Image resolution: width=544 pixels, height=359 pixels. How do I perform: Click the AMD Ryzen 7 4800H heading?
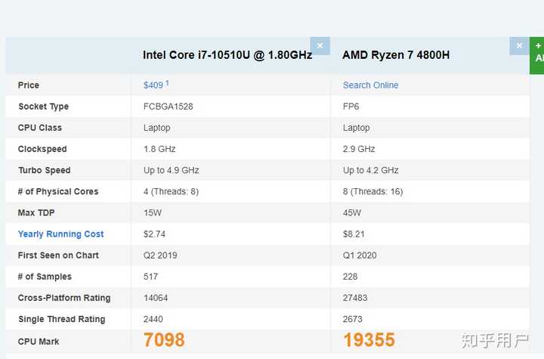(x=396, y=55)
